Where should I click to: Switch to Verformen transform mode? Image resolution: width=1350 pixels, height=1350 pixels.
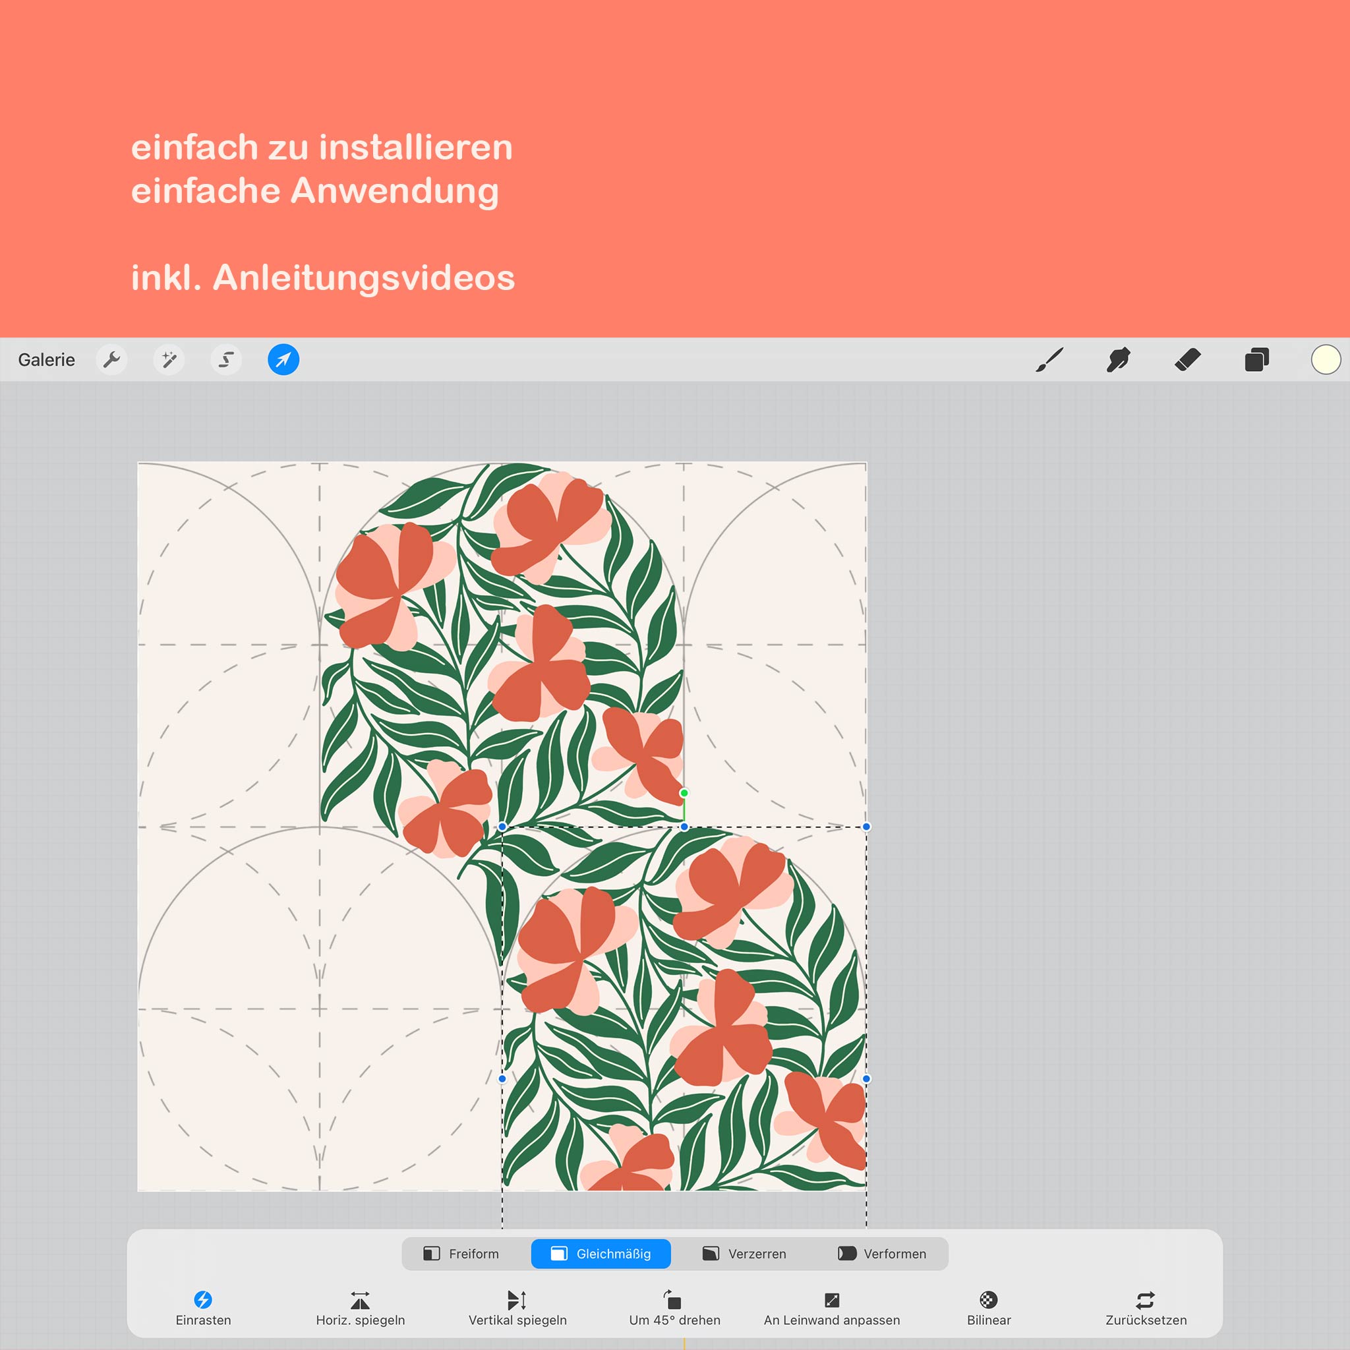coord(882,1254)
